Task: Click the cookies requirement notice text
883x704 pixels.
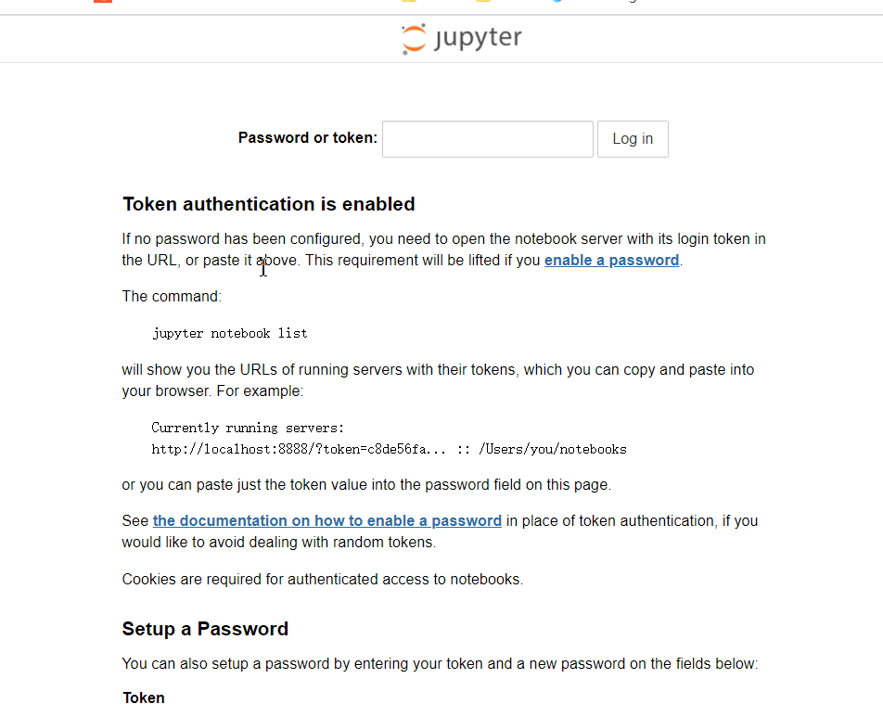Action: tap(321, 579)
